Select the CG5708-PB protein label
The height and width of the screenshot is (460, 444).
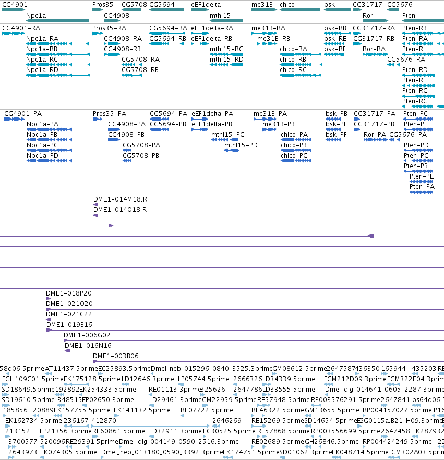pos(141,156)
